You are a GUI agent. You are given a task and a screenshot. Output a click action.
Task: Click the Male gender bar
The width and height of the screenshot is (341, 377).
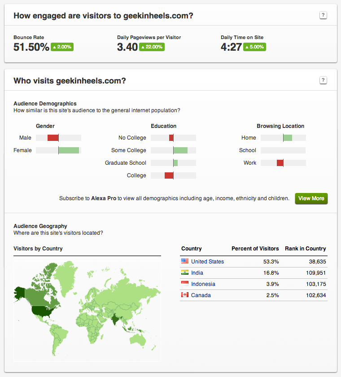click(x=58, y=138)
